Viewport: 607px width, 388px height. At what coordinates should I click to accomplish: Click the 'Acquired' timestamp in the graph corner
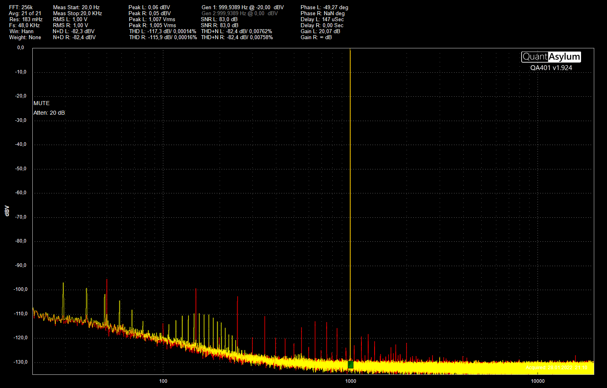coord(556,368)
